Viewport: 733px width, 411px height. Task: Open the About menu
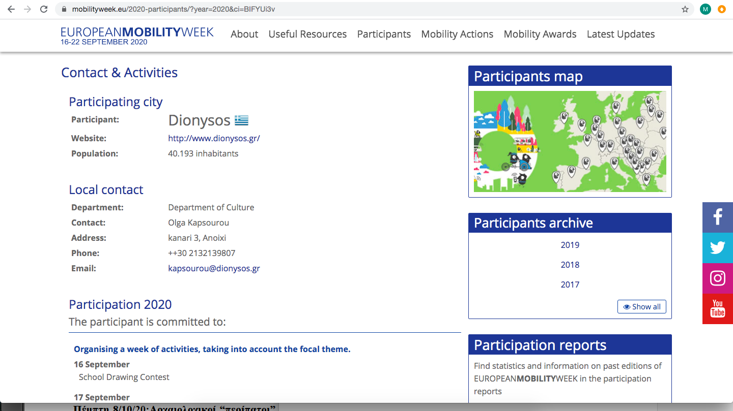[244, 34]
